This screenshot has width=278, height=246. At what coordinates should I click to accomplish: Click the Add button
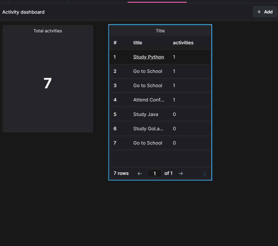coord(265,12)
